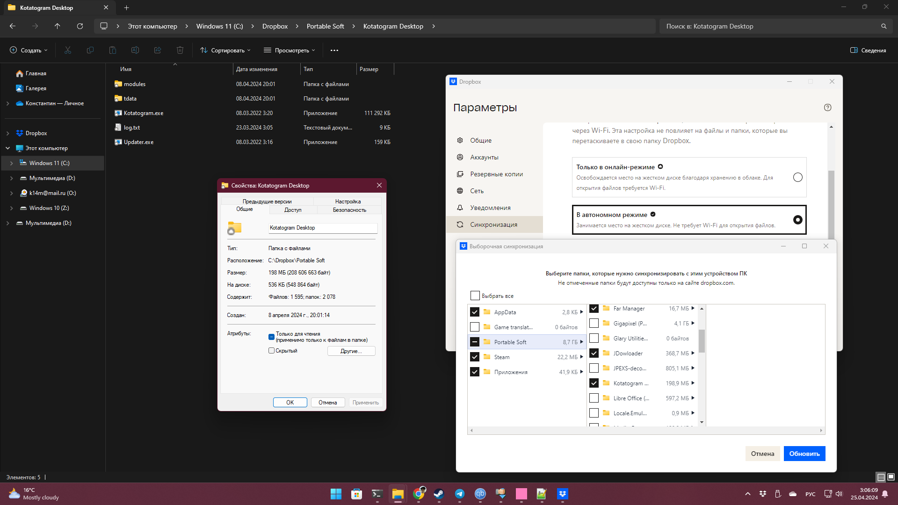Viewport: 898px width, 505px height.
Task: Open the Details pane button
Action: click(868, 50)
